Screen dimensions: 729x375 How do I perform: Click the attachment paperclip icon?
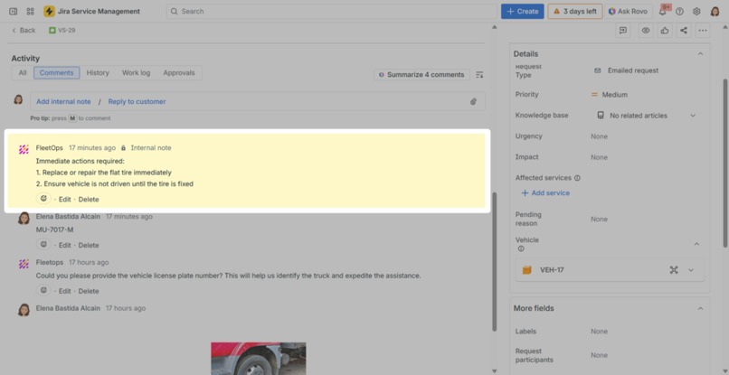473,101
